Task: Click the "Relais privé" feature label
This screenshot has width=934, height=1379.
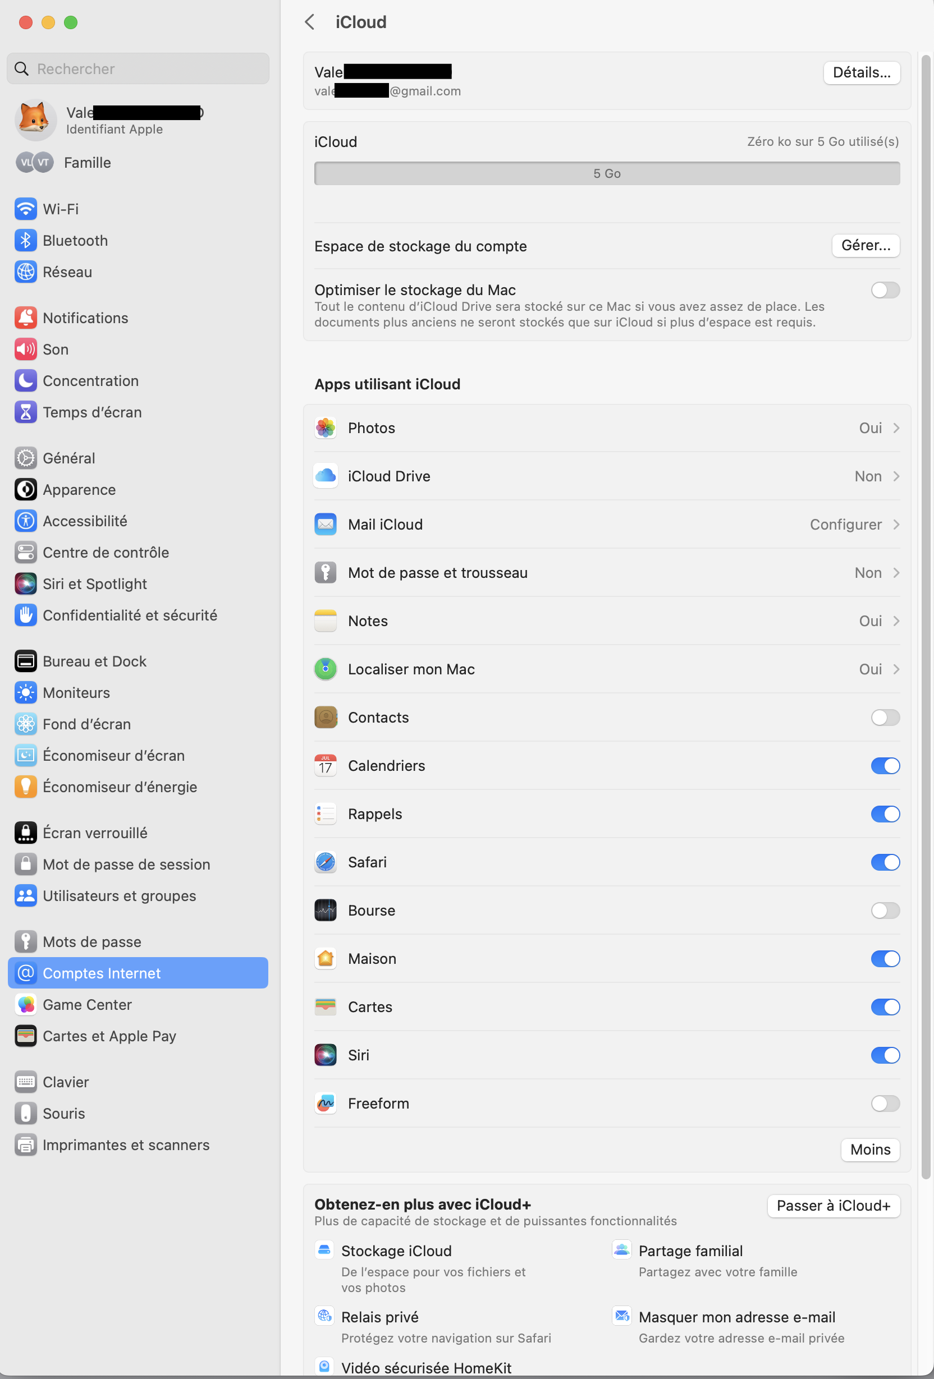Action: 380,1317
